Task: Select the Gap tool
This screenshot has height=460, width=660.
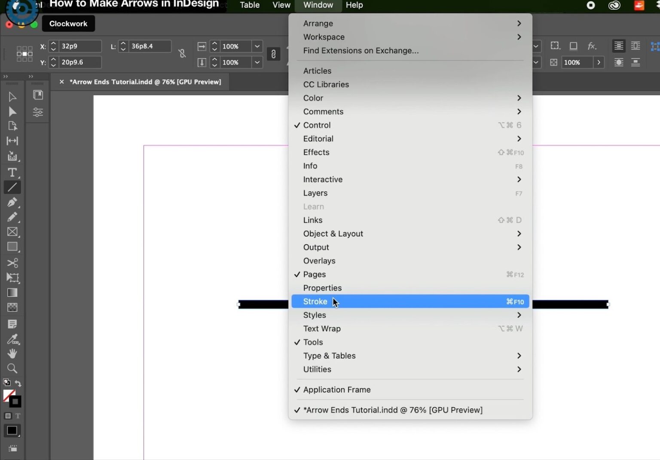Action: 12,141
